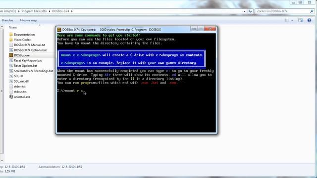This screenshot has height=178, width=317.
Task: Expand the chevron before Program Files (x86)
Action: (x=19, y=11)
